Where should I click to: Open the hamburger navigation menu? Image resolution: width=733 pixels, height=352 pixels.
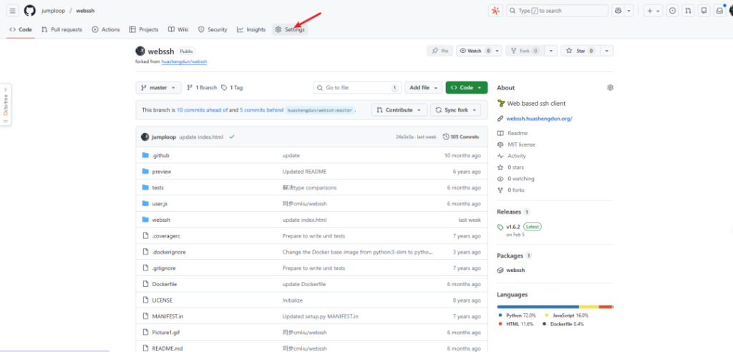(x=13, y=11)
